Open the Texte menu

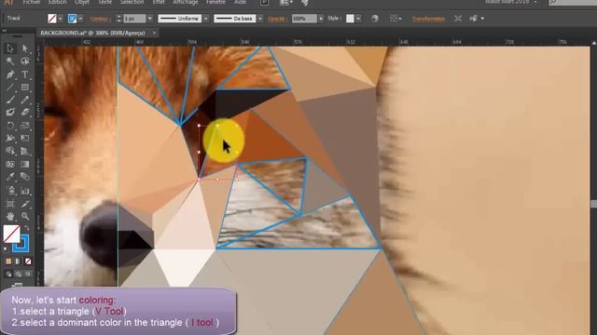coord(104,2)
